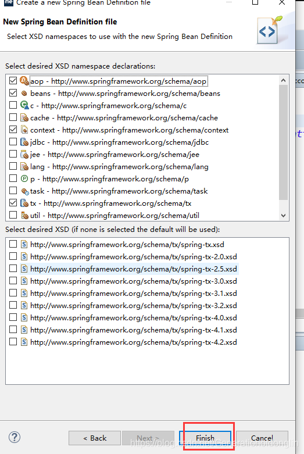Open help with the question mark icon
Screen dimensions: 304x454
point(15,437)
